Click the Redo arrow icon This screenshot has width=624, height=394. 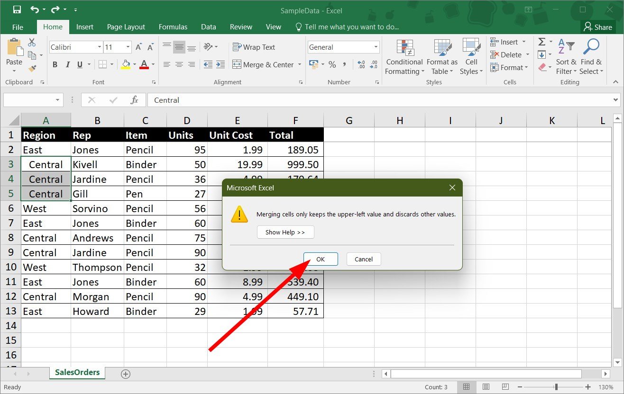click(55, 9)
